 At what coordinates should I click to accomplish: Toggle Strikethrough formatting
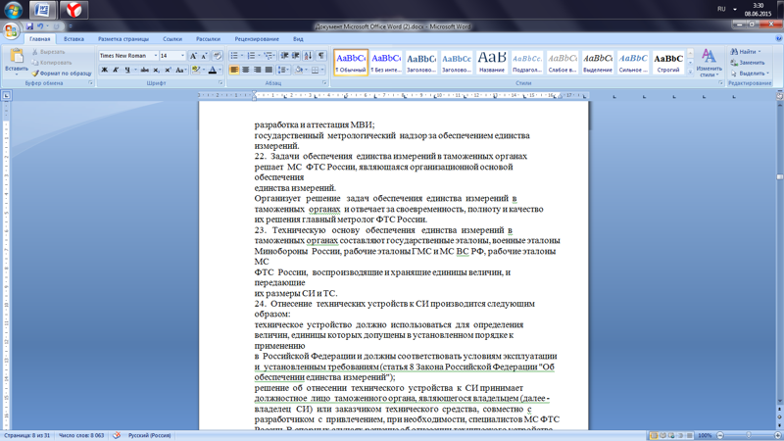coord(144,70)
